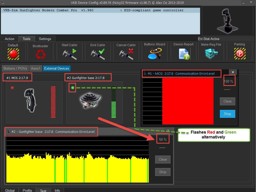Activate the Parking icon
Viewport: 256px width, 192px height.
tap(240, 54)
